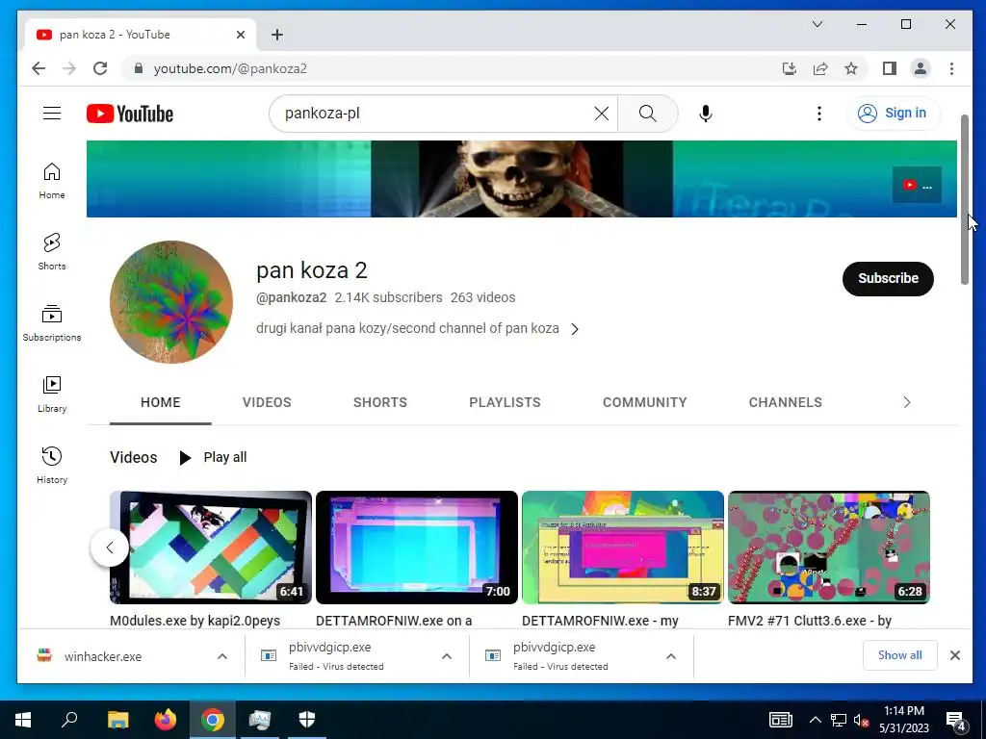The width and height of the screenshot is (986, 739).
Task: Open the 7:00 DETTAMROFNIW.exe thumbnail
Action: tap(416, 548)
